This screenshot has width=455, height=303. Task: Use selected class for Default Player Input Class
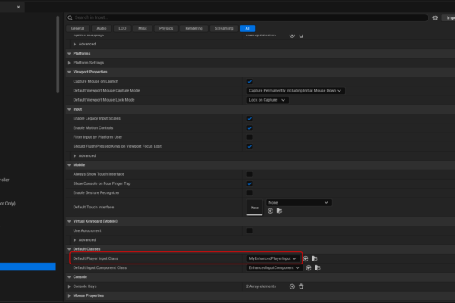(306, 258)
